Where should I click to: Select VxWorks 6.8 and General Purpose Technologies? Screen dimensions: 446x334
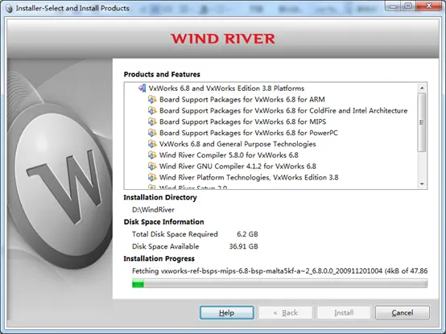(237, 144)
